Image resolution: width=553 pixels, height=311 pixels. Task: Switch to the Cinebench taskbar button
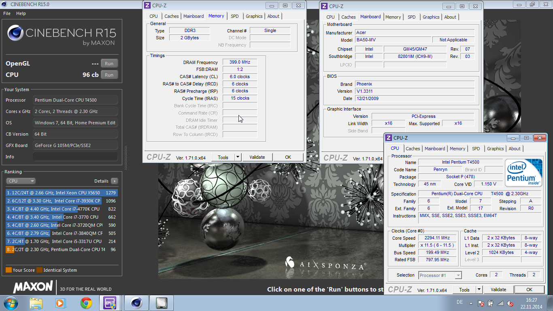coord(136,303)
